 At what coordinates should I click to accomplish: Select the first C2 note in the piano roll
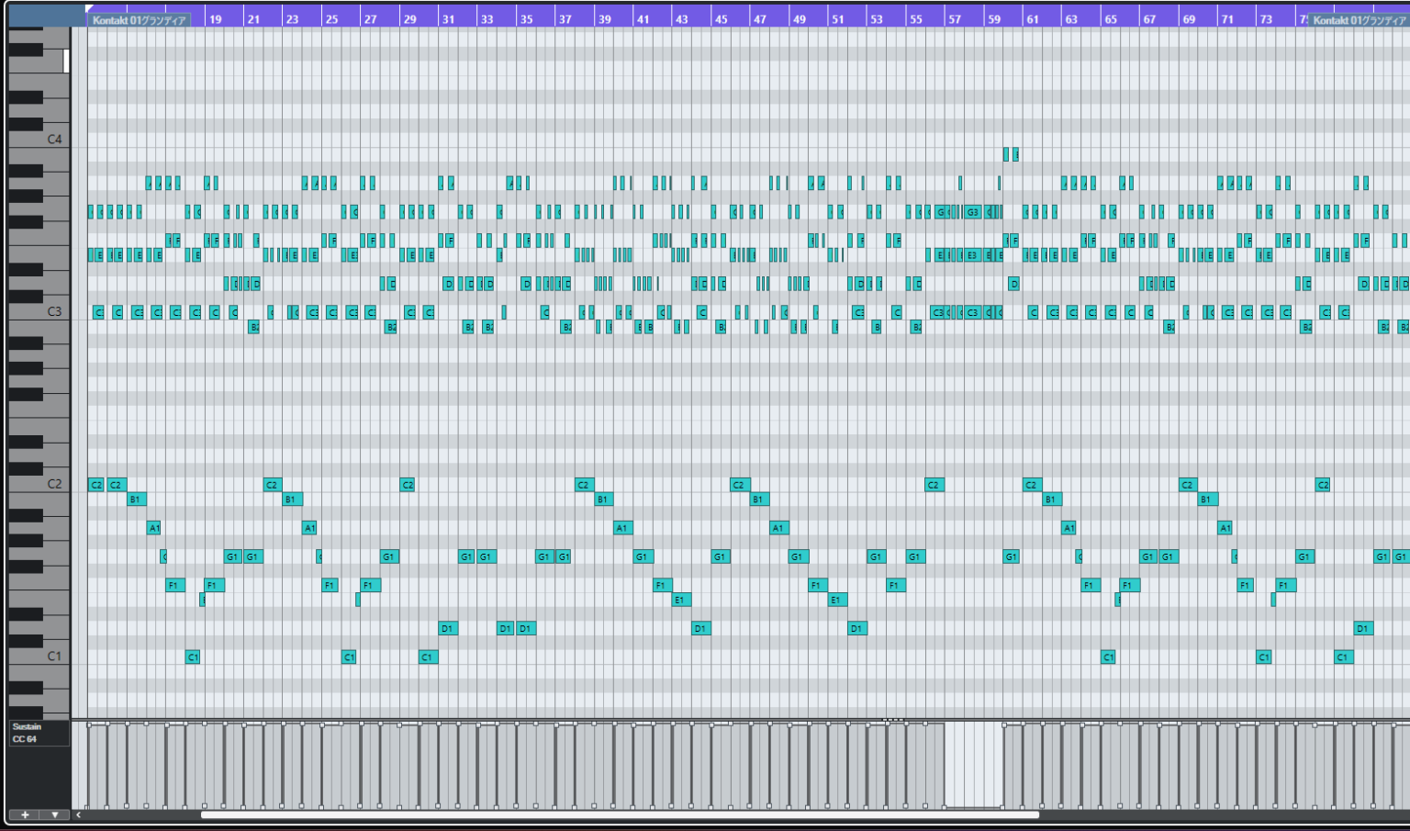(x=95, y=484)
